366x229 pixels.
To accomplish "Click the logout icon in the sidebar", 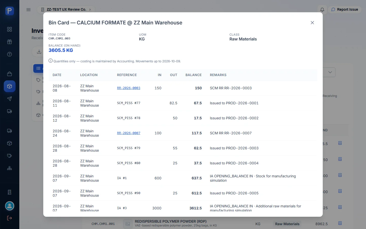I will tap(10, 218).
